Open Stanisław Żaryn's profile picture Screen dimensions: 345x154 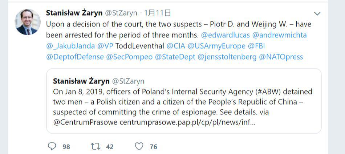tap(28, 22)
